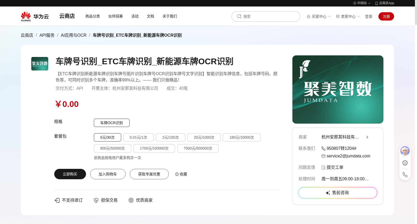Click the Huawei Cloud logo

tap(35, 16)
